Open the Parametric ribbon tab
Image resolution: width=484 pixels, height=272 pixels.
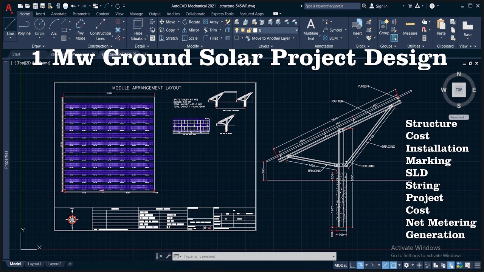tap(81, 14)
